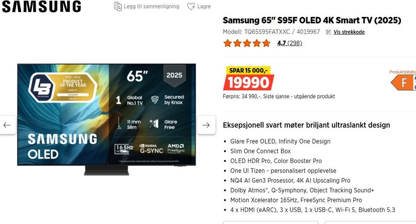416x224 pixels.
Task: Click the Samsung brand logo
Action: [x=42, y=6]
